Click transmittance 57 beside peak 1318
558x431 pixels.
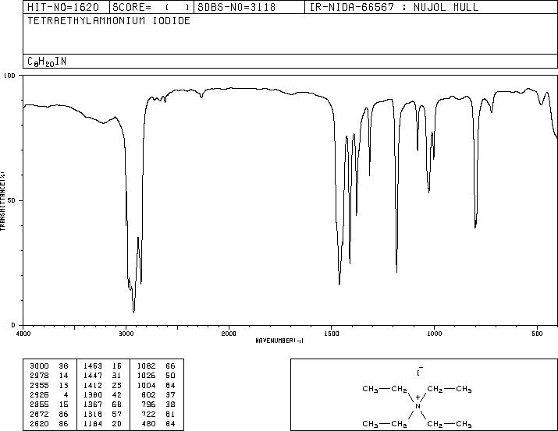[117, 414]
